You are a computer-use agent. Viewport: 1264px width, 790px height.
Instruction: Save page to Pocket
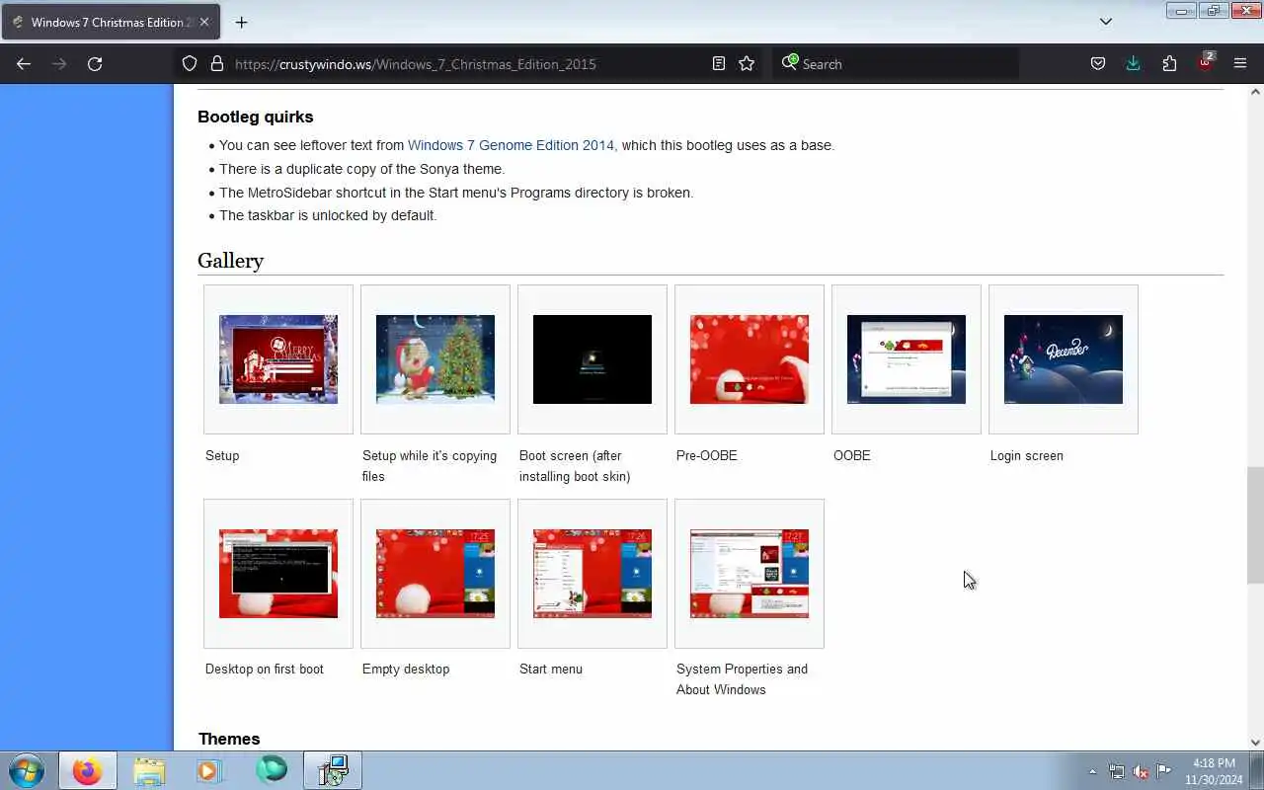(1098, 63)
